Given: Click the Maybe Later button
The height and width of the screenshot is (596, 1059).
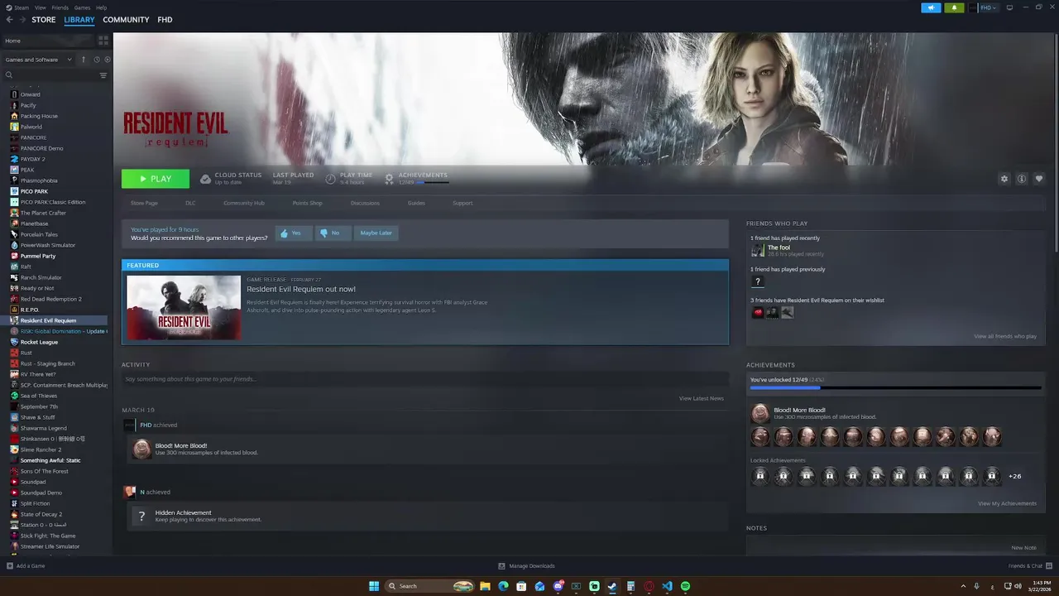Looking at the screenshot, I should click(376, 233).
